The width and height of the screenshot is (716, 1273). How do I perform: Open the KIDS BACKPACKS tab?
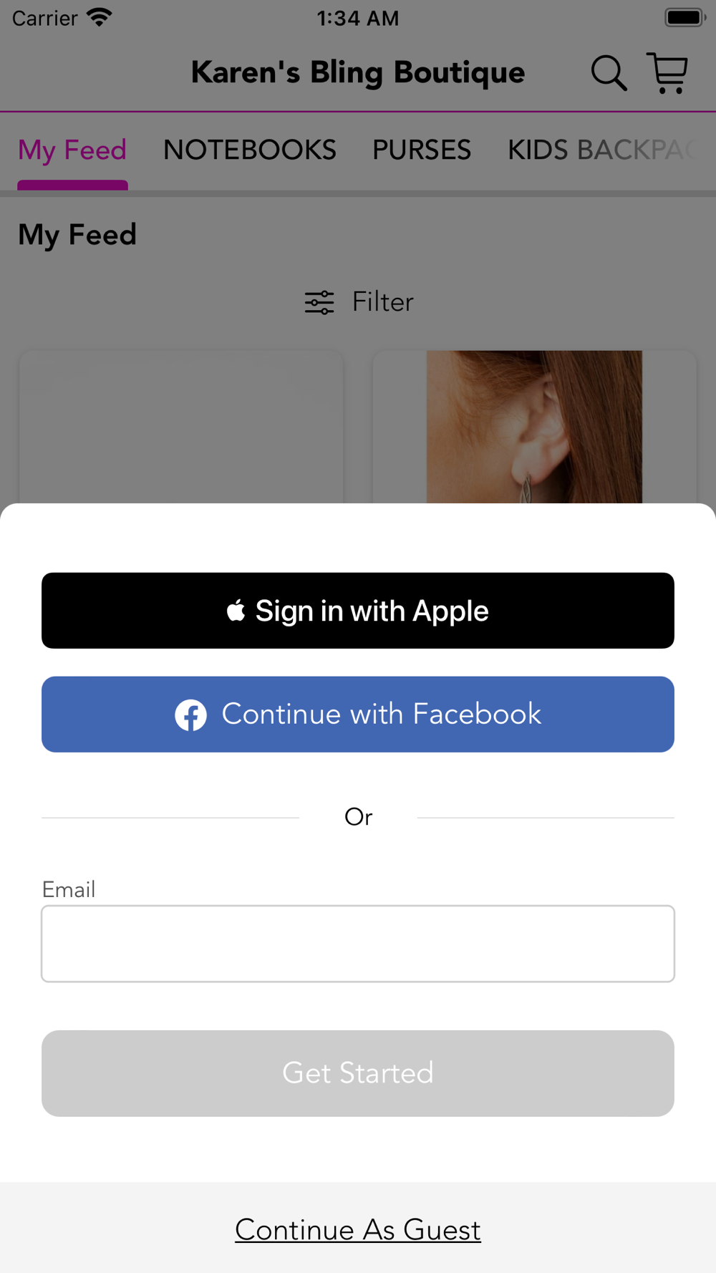[603, 150]
